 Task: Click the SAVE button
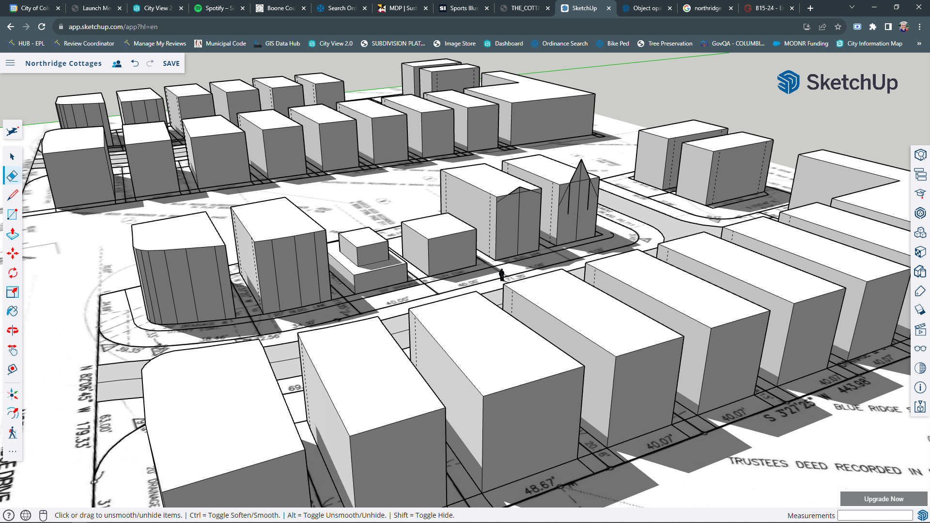(x=171, y=63)
